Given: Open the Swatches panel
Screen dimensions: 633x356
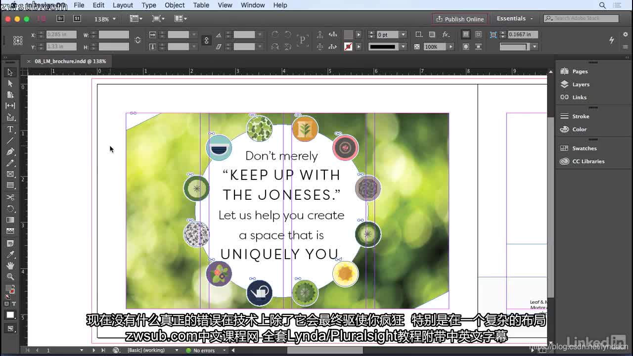Looking at the screenshot, I should pyautogui.click(x=584, y=148).
